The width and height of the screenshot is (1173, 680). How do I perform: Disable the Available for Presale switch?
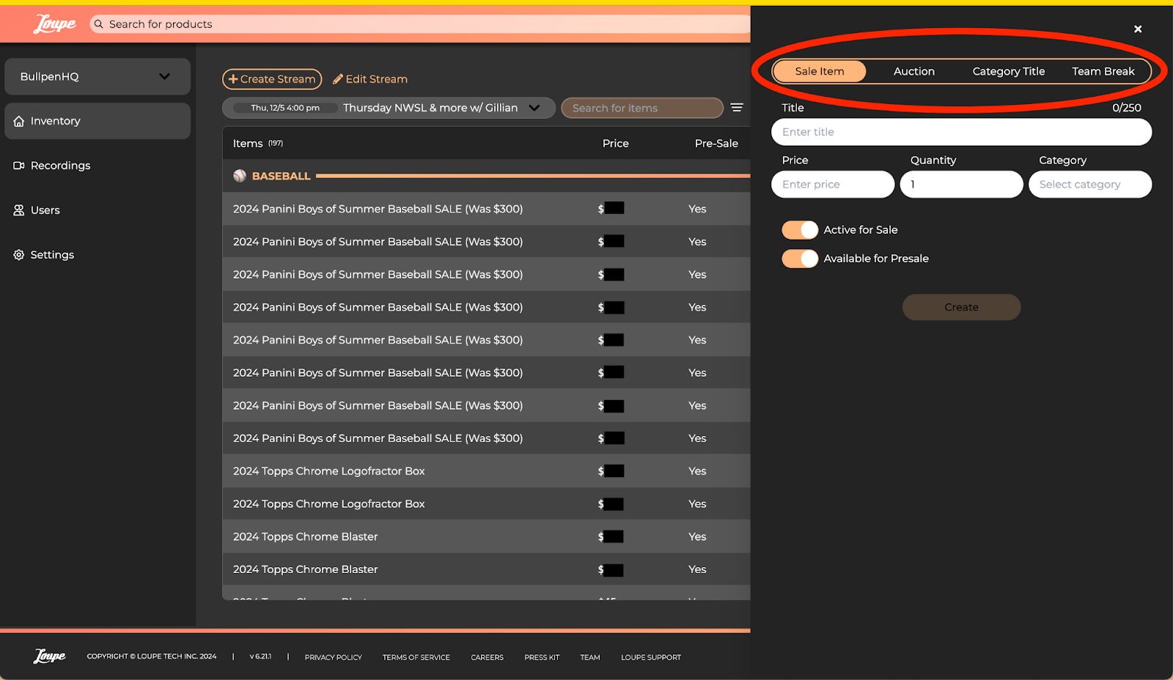pyautogui.click(x=800, y=259)
